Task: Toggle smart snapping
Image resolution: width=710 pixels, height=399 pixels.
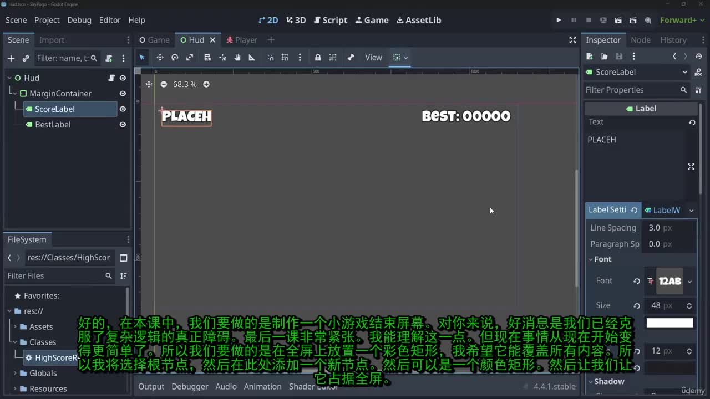Action: pos(270,58)
